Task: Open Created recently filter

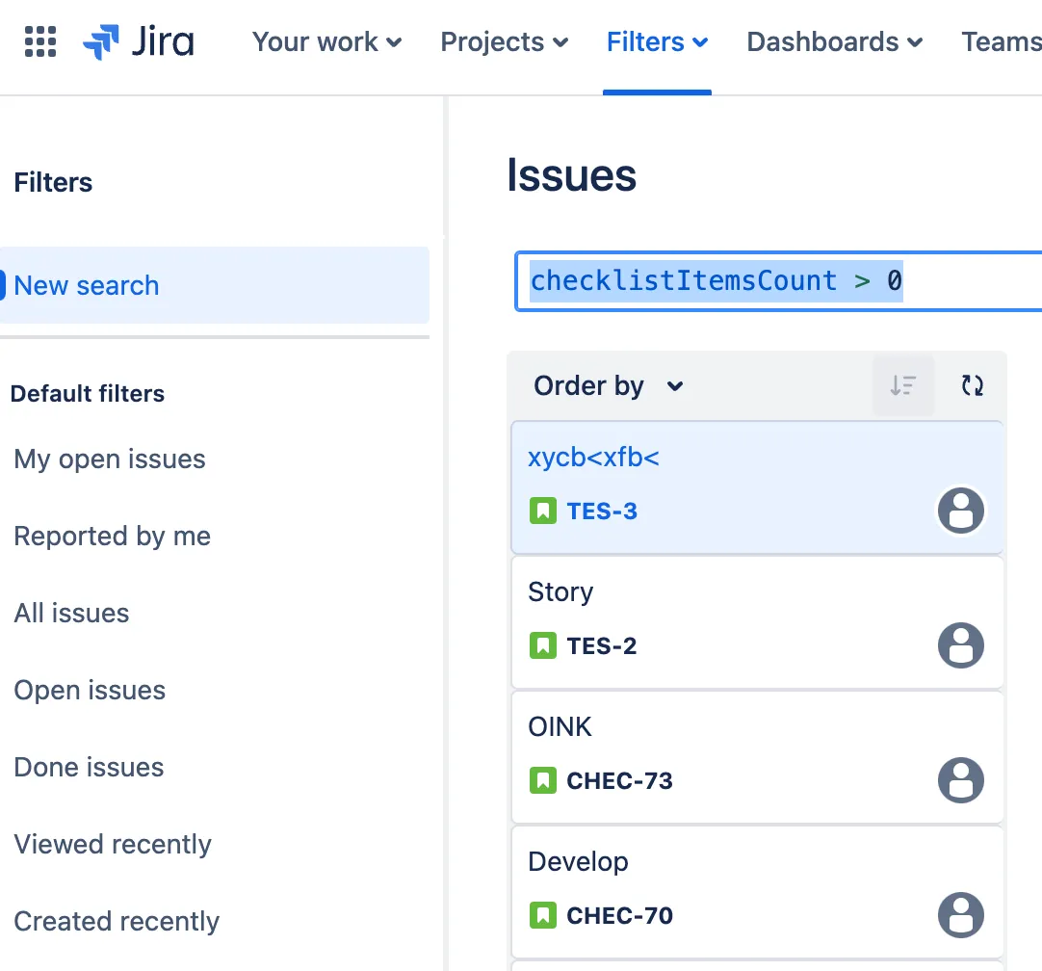Action: coord(117,921)
